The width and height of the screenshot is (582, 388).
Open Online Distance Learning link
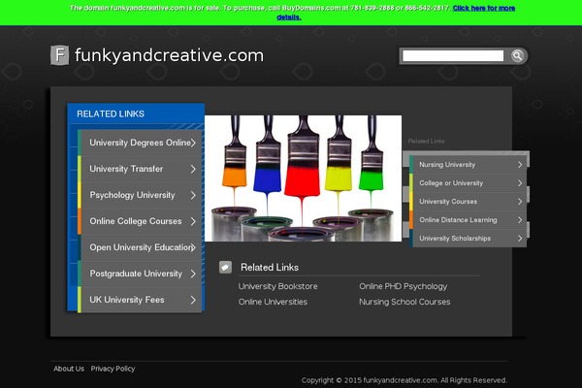(x=458, y=220)
